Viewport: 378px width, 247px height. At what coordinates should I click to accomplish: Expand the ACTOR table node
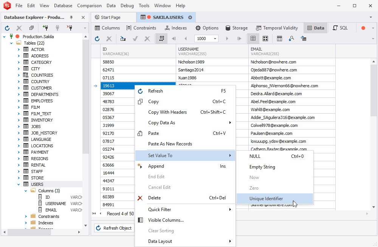click(19, 49)
